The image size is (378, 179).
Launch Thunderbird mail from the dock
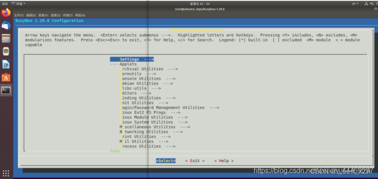point(6,26)
